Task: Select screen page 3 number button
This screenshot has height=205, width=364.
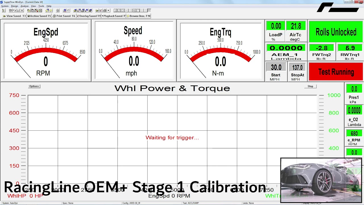Action: (123, 11)
